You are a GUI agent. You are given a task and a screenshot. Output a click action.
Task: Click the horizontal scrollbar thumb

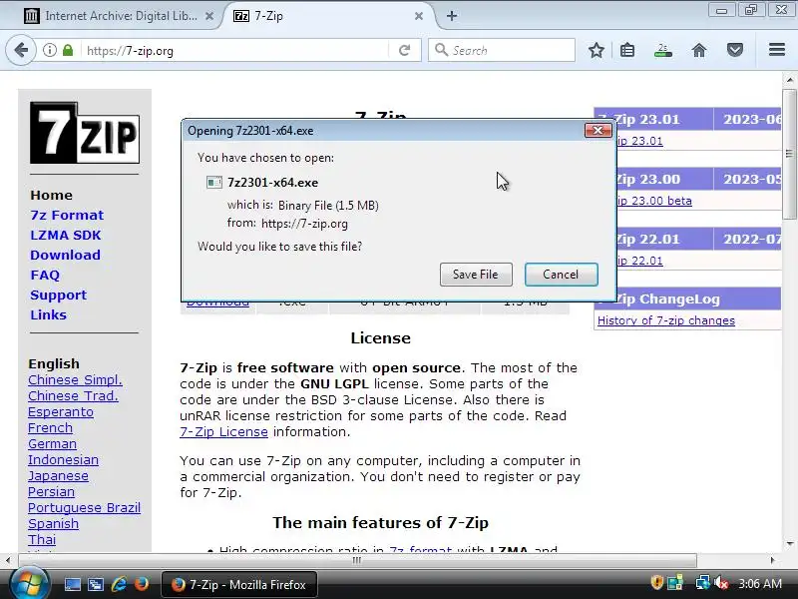tap(357, 560)
